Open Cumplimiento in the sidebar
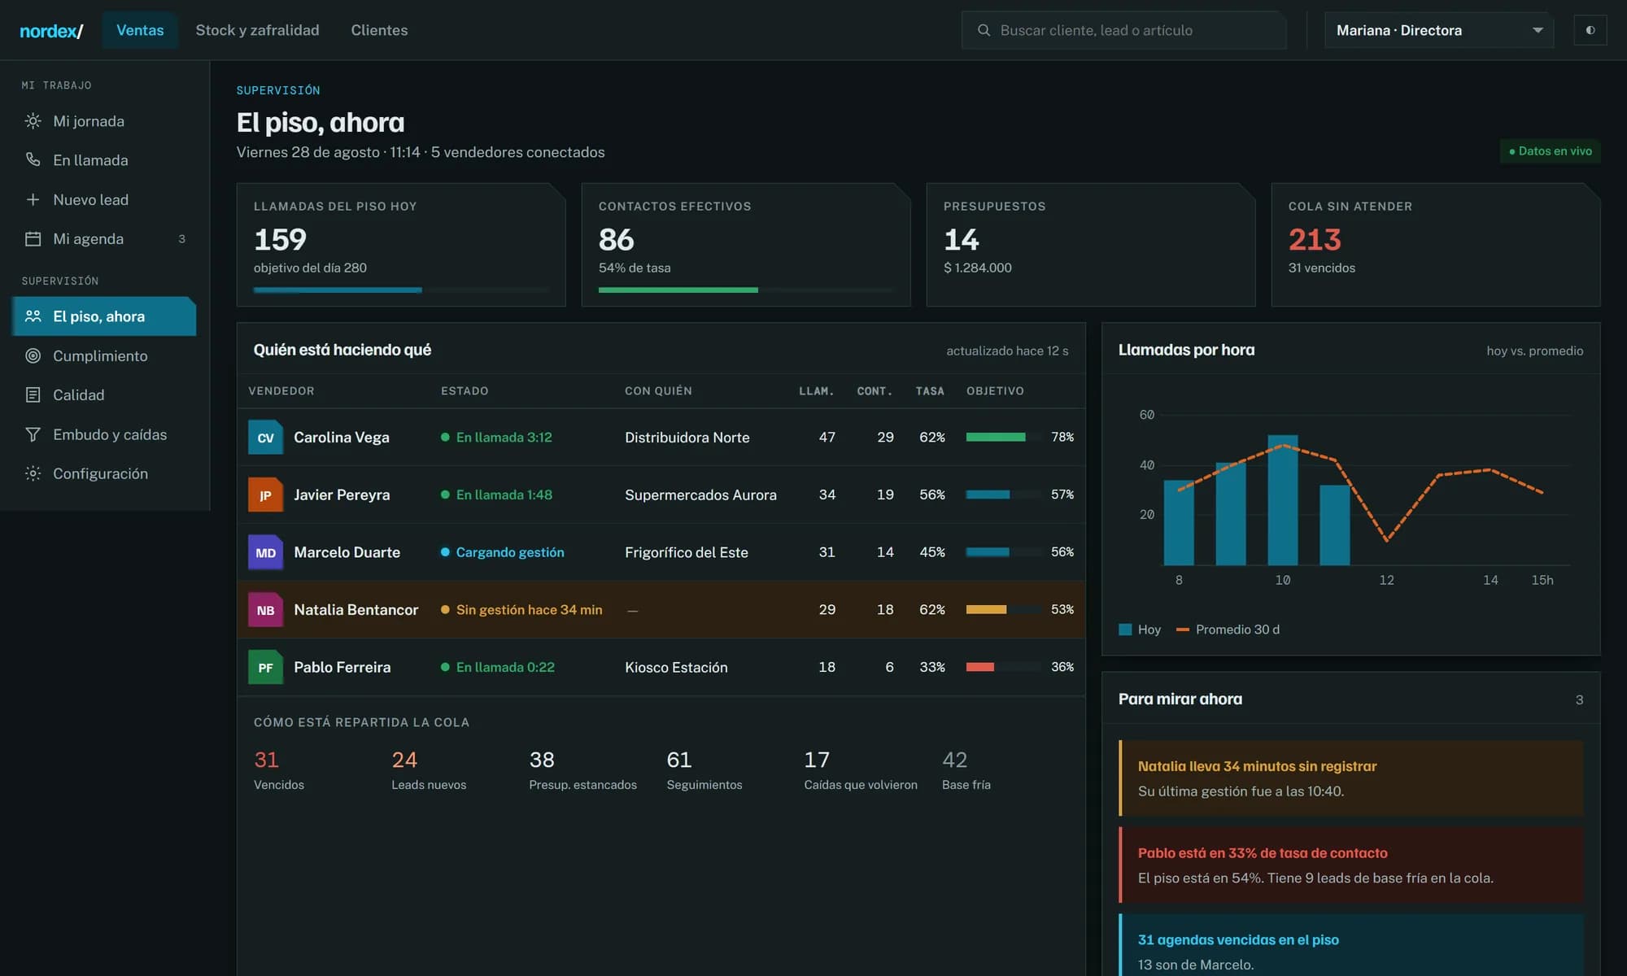Viewport: 1627px width, 976px height. click(104, 355)
